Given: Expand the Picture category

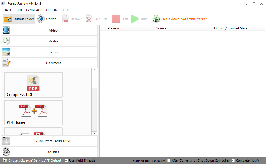Looking at the screenshot, I should [x=49, y=52].
